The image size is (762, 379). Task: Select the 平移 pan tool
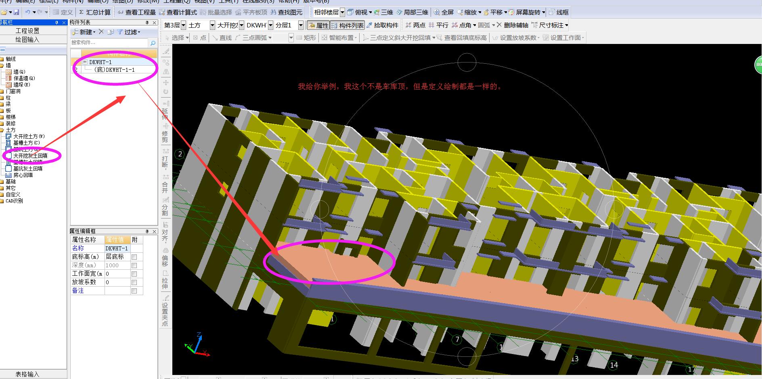(x=493, y=12)
